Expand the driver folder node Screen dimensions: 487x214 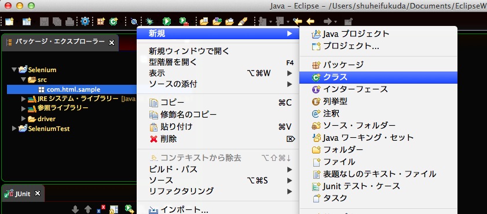(24, 118)
